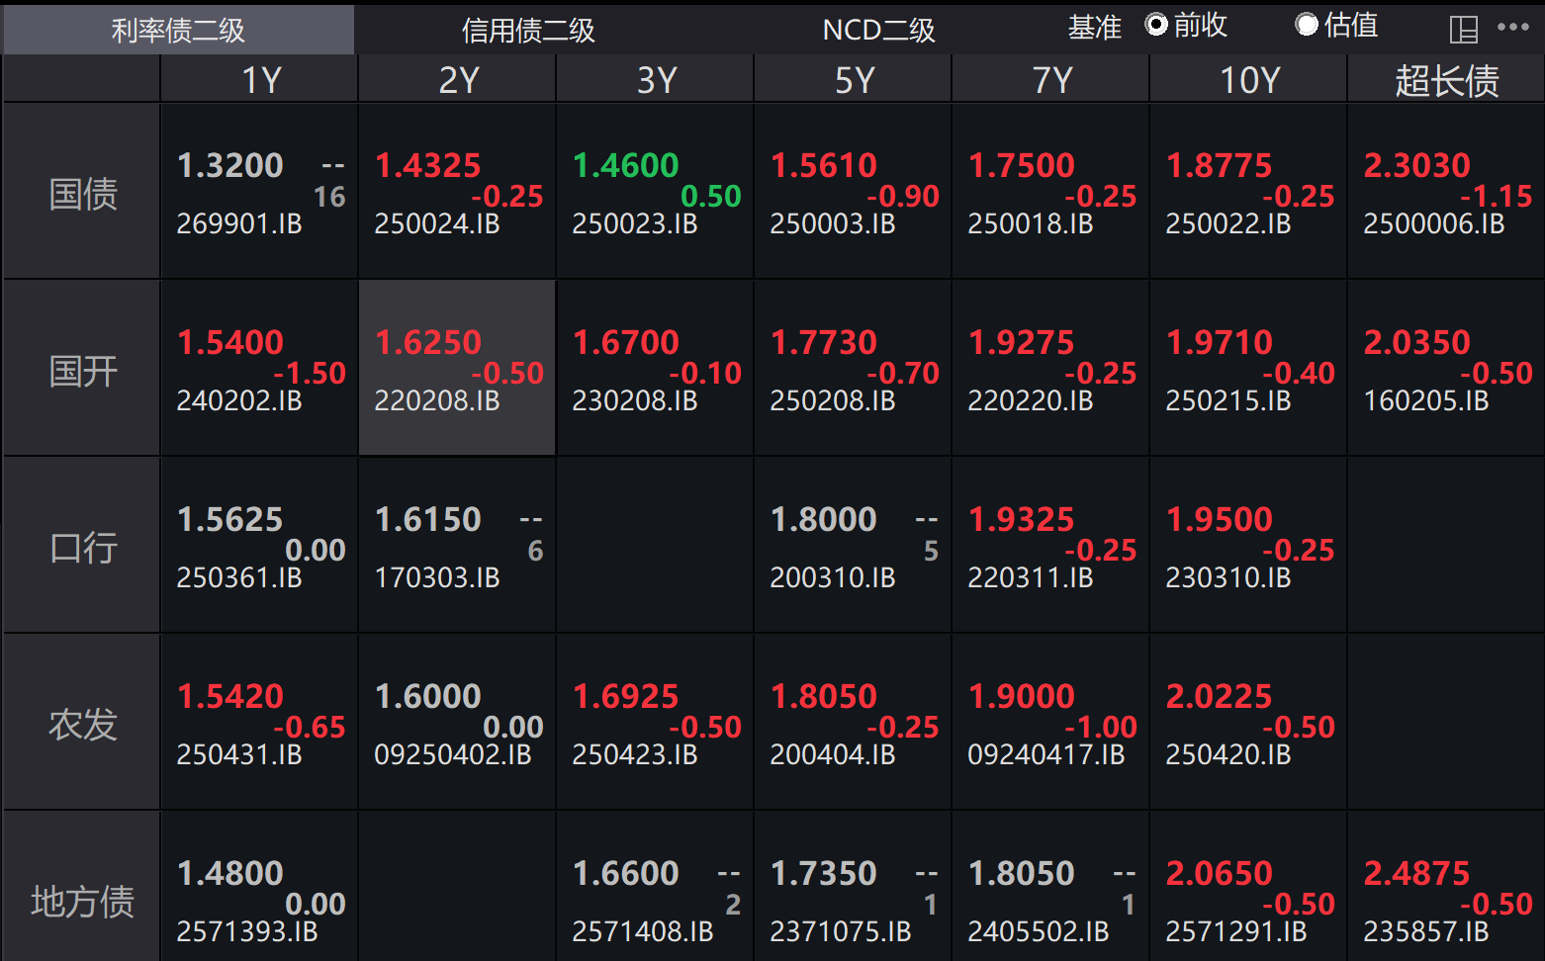Click the 1Y column header
The height and width of the screenshot is (961, 1545).
[x=260, y=80]
